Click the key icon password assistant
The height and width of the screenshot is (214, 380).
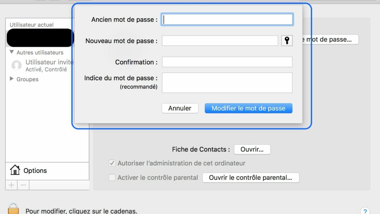287,41
